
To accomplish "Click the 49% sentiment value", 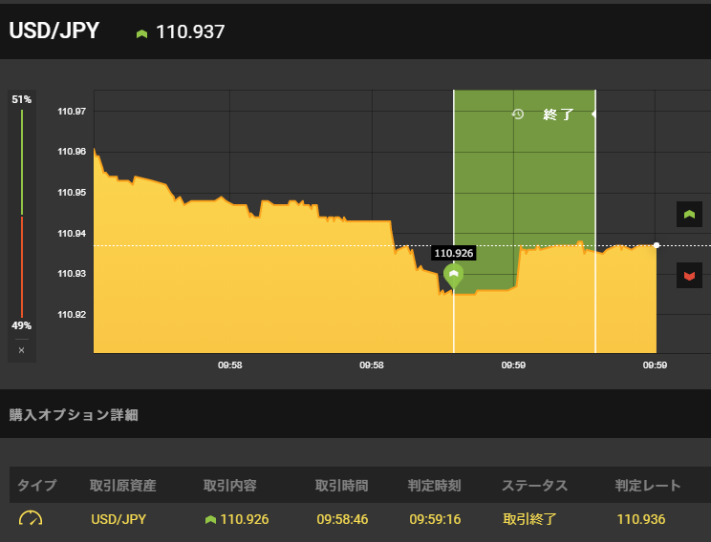I will [x=21, y=325].
